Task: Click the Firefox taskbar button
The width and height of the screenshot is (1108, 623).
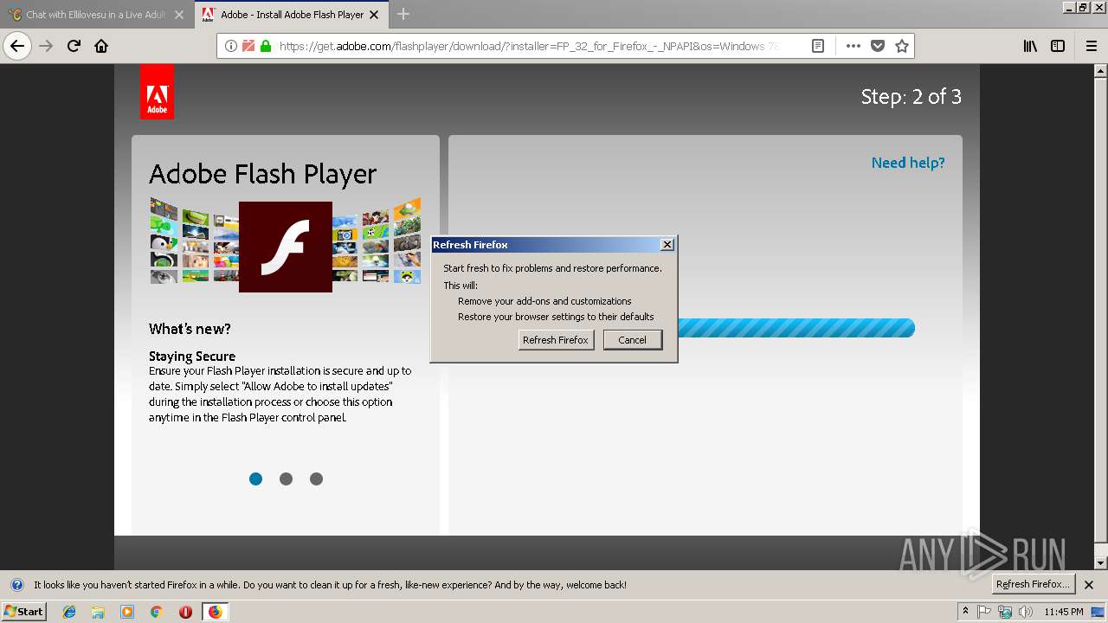Action: 215,612
